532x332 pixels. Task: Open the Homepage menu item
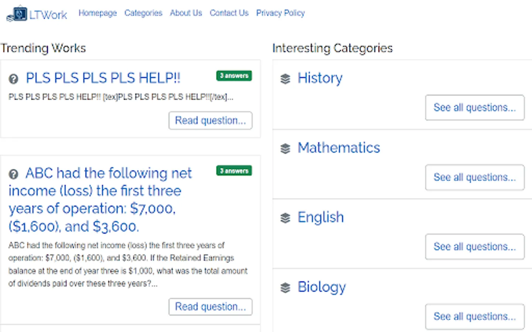coord(98,13)
